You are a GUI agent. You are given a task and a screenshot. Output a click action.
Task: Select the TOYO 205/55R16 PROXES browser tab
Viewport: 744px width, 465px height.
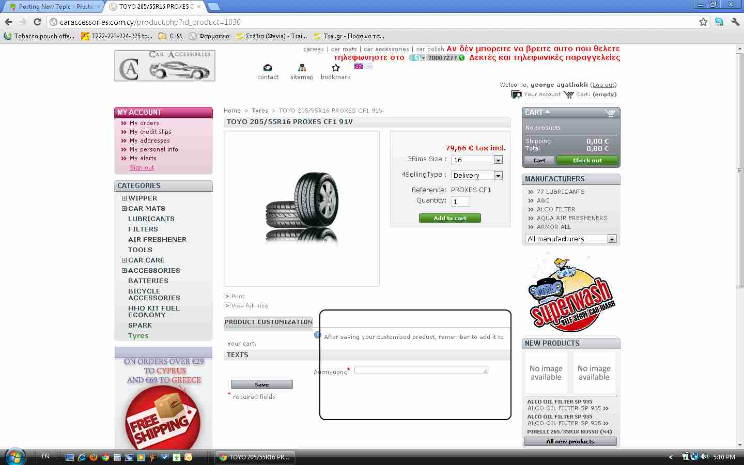(156, 7)
